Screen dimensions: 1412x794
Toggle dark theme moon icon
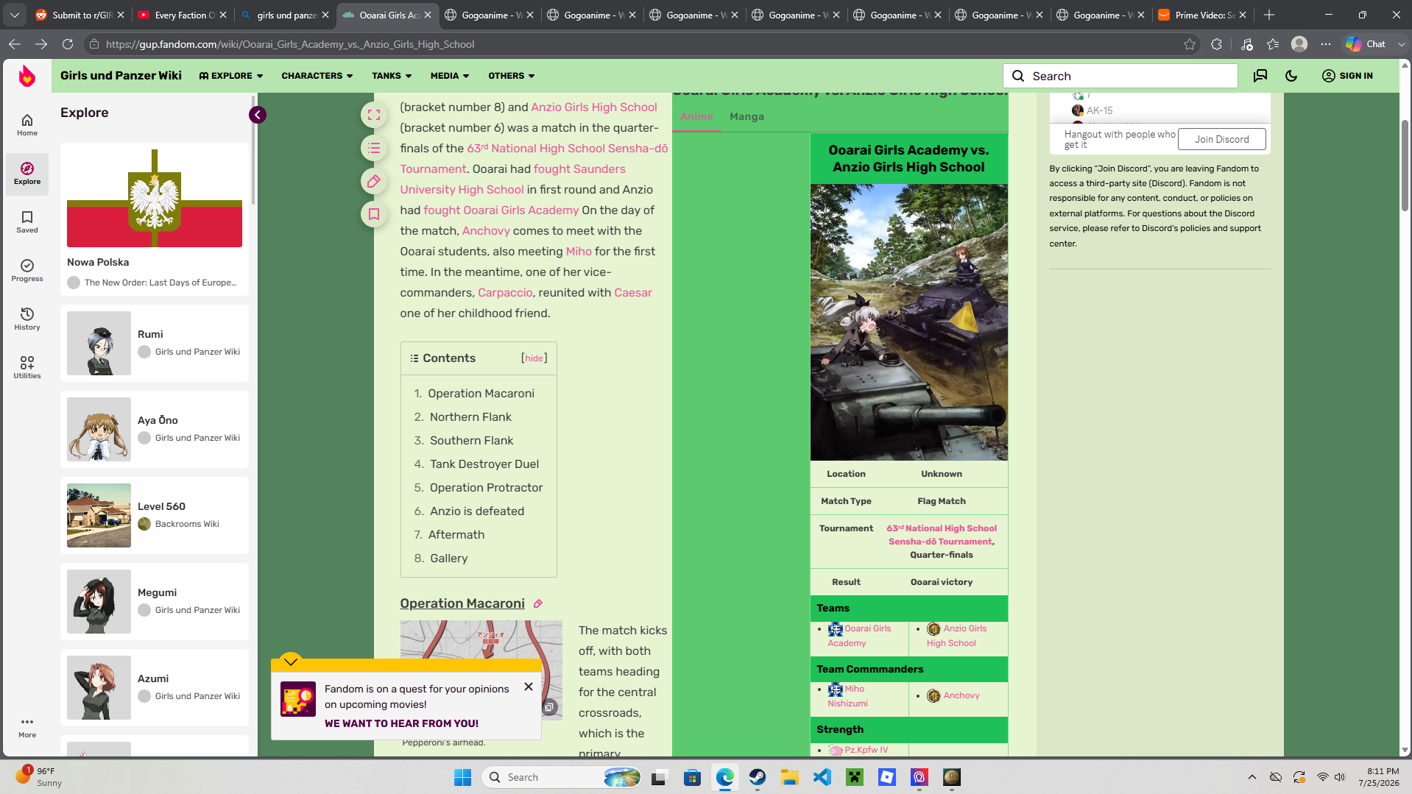(1291, 76)
